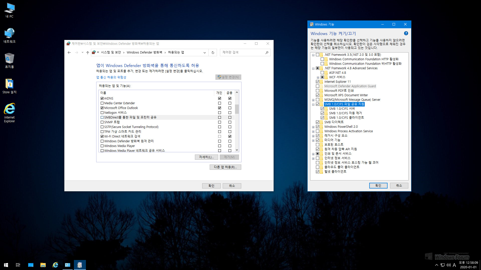Click 다른 앱 허용(R)... button
The height and width of the screenshot is (270, 481).
(225, 167)
